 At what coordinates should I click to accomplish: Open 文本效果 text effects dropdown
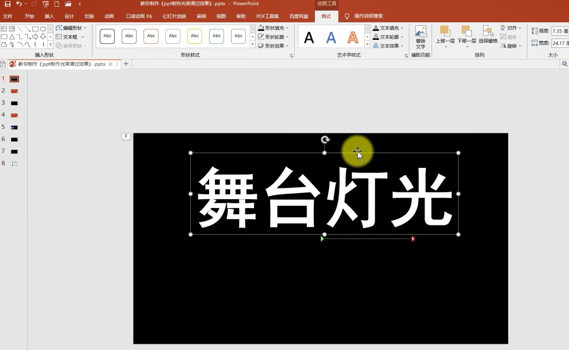(x=388, y=46)
